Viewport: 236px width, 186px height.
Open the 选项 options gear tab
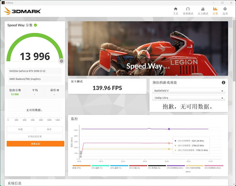tap(225, 11)
